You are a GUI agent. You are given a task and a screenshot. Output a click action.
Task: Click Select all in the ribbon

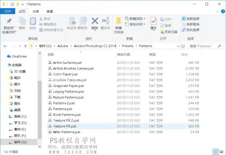[190, 19]
